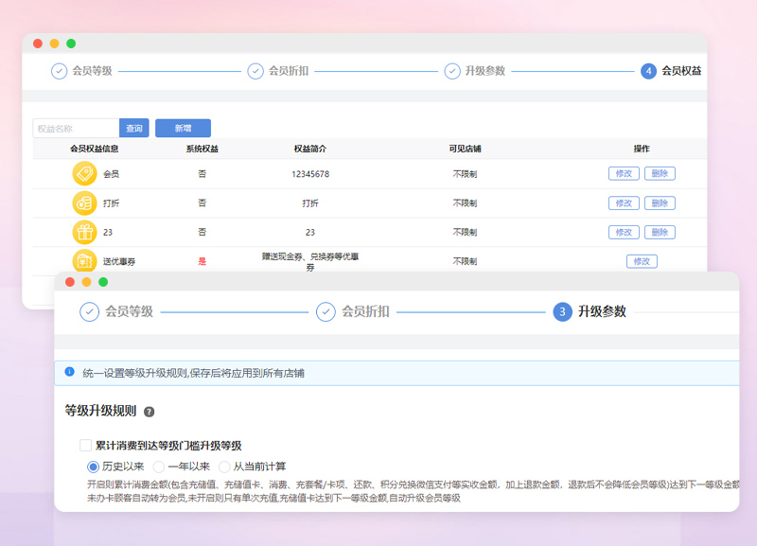This screenshot has width=757, height=546.
Task: Click the 送优惠券 coupon icon
Action: [84, 261]
